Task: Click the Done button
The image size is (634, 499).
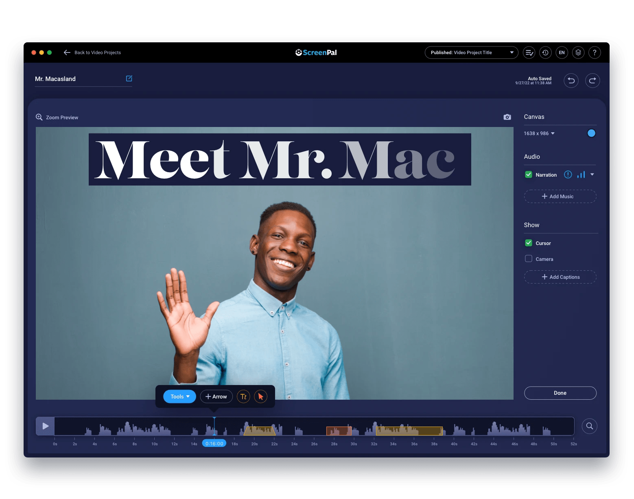Action: pos(560,393)
